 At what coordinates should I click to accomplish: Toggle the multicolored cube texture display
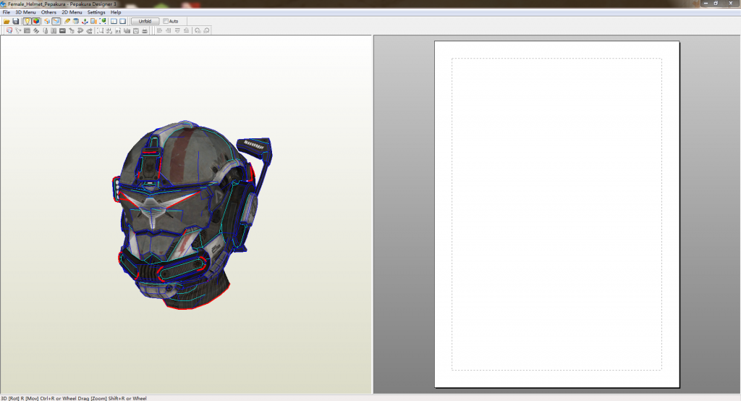point(36,21)
